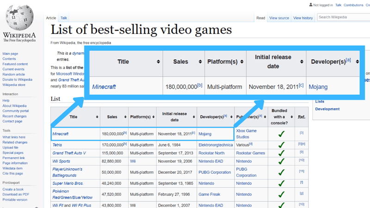Click the Search Wikipedia field
Image resolution: width=370 pixels, height=208 pixels.
coord(344,17)
